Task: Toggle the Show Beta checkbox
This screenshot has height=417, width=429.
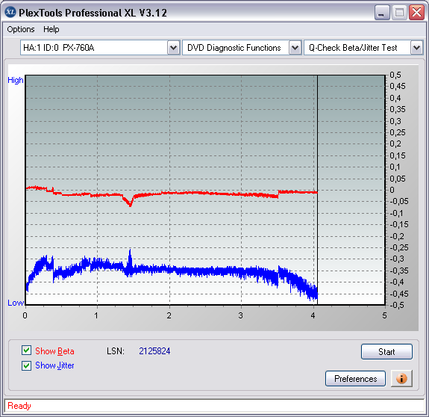Action: pyautogui.click(x=26, y=350)
